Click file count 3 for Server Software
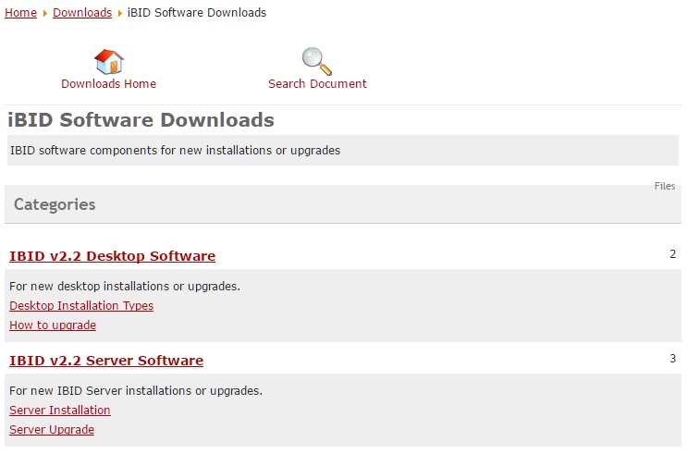687x454 pixels. [672, 359]
